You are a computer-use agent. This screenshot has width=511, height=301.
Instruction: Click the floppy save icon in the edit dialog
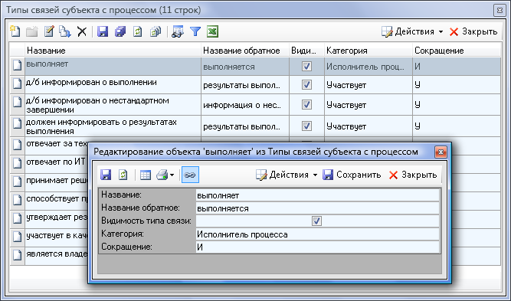point(106,175)
